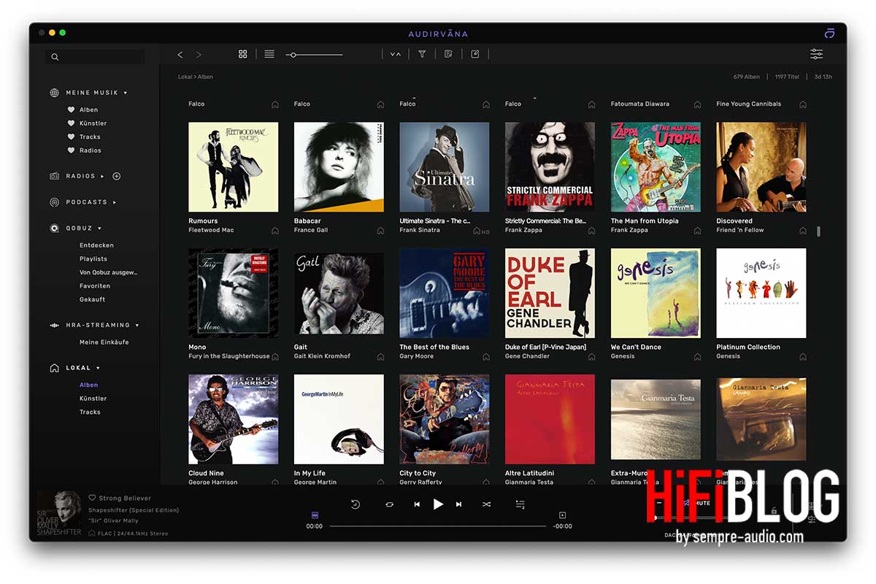
Task: Open the sort order dropdown
Action: (x=395, y=54)
